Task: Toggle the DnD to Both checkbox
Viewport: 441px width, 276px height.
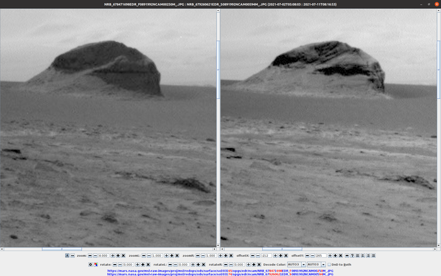Action: pyautogui.click(x=329, y=264)
